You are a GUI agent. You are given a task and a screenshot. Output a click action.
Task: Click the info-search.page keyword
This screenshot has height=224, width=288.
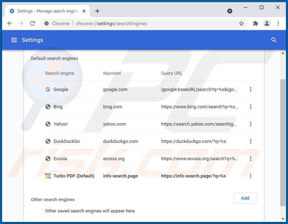pyautogui.click(x=121, y=176)
